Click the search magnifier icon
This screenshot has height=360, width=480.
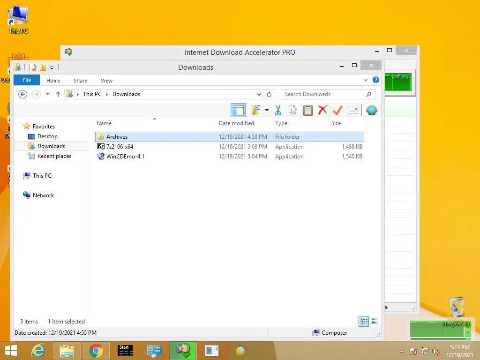tap(369, 94)
